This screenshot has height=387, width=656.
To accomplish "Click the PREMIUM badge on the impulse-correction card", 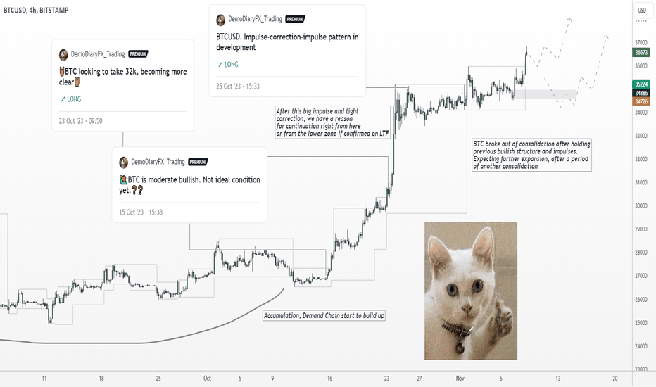I will click(x=295, y=19).
